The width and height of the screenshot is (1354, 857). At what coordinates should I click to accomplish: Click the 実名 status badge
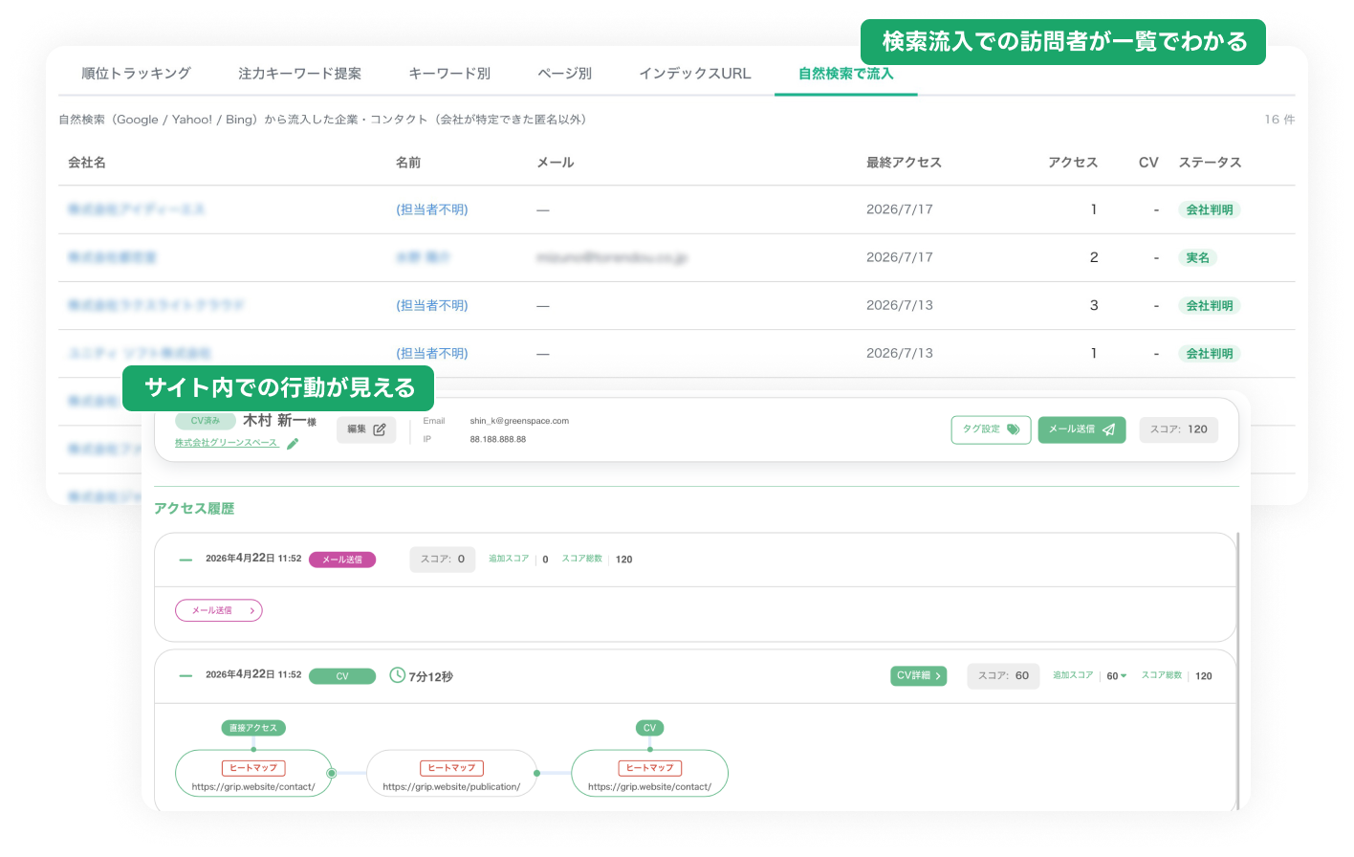(1198, 257)
